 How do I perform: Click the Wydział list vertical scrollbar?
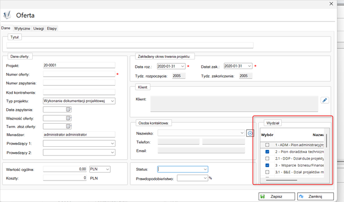click(326, 140)
